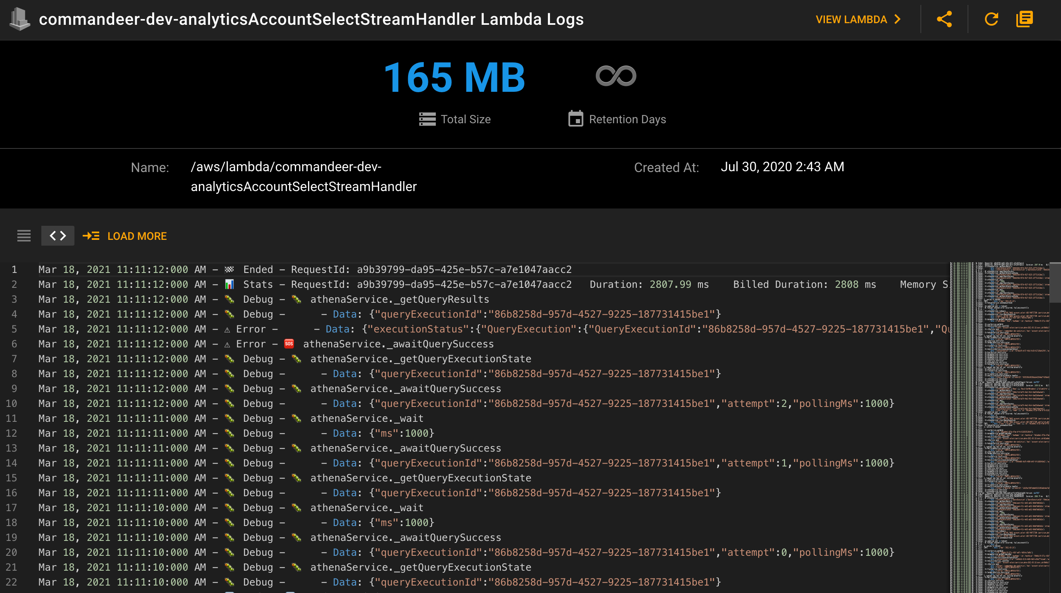Click 'Ended' text on line 1
This screenshot has width=1061, height=593.
point(258,270)
